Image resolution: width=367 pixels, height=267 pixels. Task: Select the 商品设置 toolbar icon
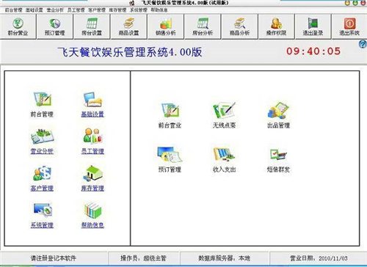[128, 26]
